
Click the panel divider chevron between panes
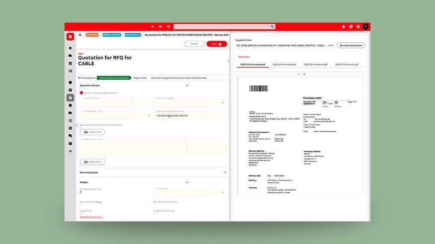(x=229, y=61)
